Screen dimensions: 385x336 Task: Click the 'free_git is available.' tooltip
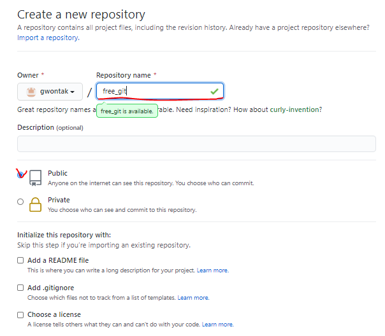point(127,111)
